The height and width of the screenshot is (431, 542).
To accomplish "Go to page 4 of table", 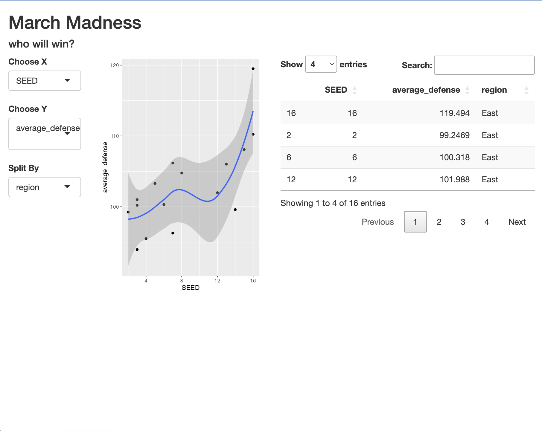I will point(487,222).
